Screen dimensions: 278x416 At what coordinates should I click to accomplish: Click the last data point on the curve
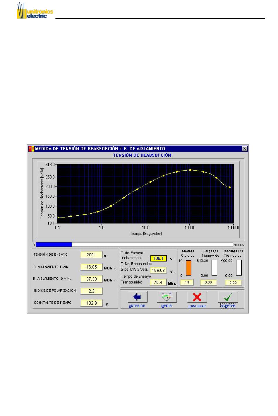[x=230, y=187]
